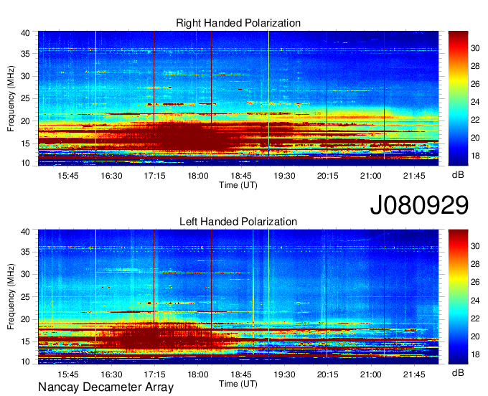
Task: Click the 26 value on Left Handed colorbar
Action: click(x=475, y=283)
